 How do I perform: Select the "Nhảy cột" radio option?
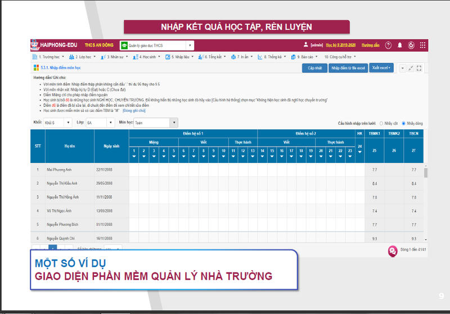coord(381,123)
